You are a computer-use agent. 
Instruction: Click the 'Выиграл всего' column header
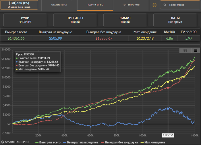[16, 32]
